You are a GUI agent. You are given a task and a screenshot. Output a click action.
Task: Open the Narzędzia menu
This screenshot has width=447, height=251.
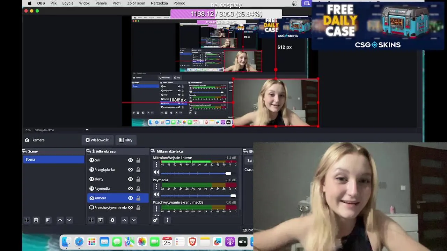pos(160,3)
